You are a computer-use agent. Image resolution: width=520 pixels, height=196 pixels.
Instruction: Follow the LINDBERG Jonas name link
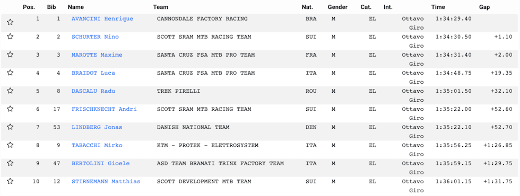click(97, 127)
